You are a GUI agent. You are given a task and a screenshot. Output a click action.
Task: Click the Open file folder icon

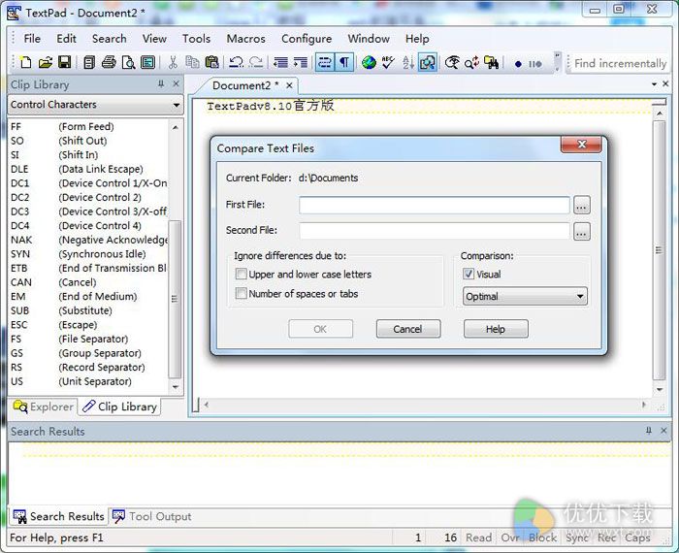[x=45, y=63]
